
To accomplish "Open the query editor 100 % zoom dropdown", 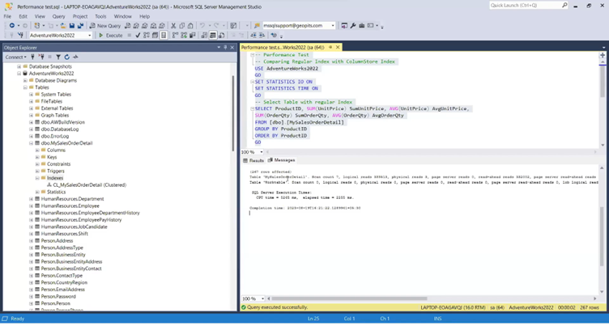I will tap(262, 152).
